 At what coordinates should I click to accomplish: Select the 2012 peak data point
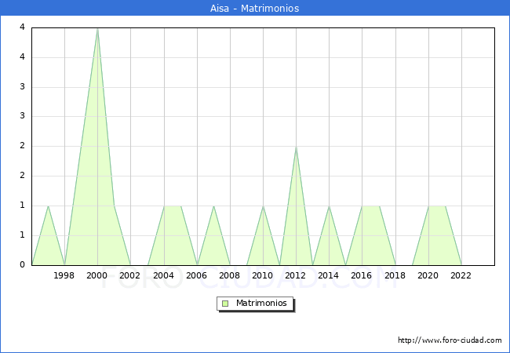[x=296, y=147]
